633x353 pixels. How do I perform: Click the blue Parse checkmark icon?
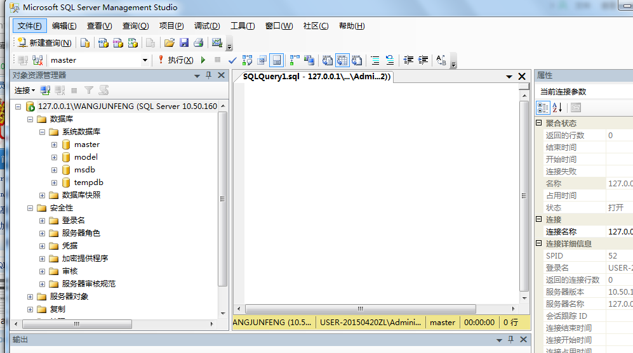coord(232,60)
